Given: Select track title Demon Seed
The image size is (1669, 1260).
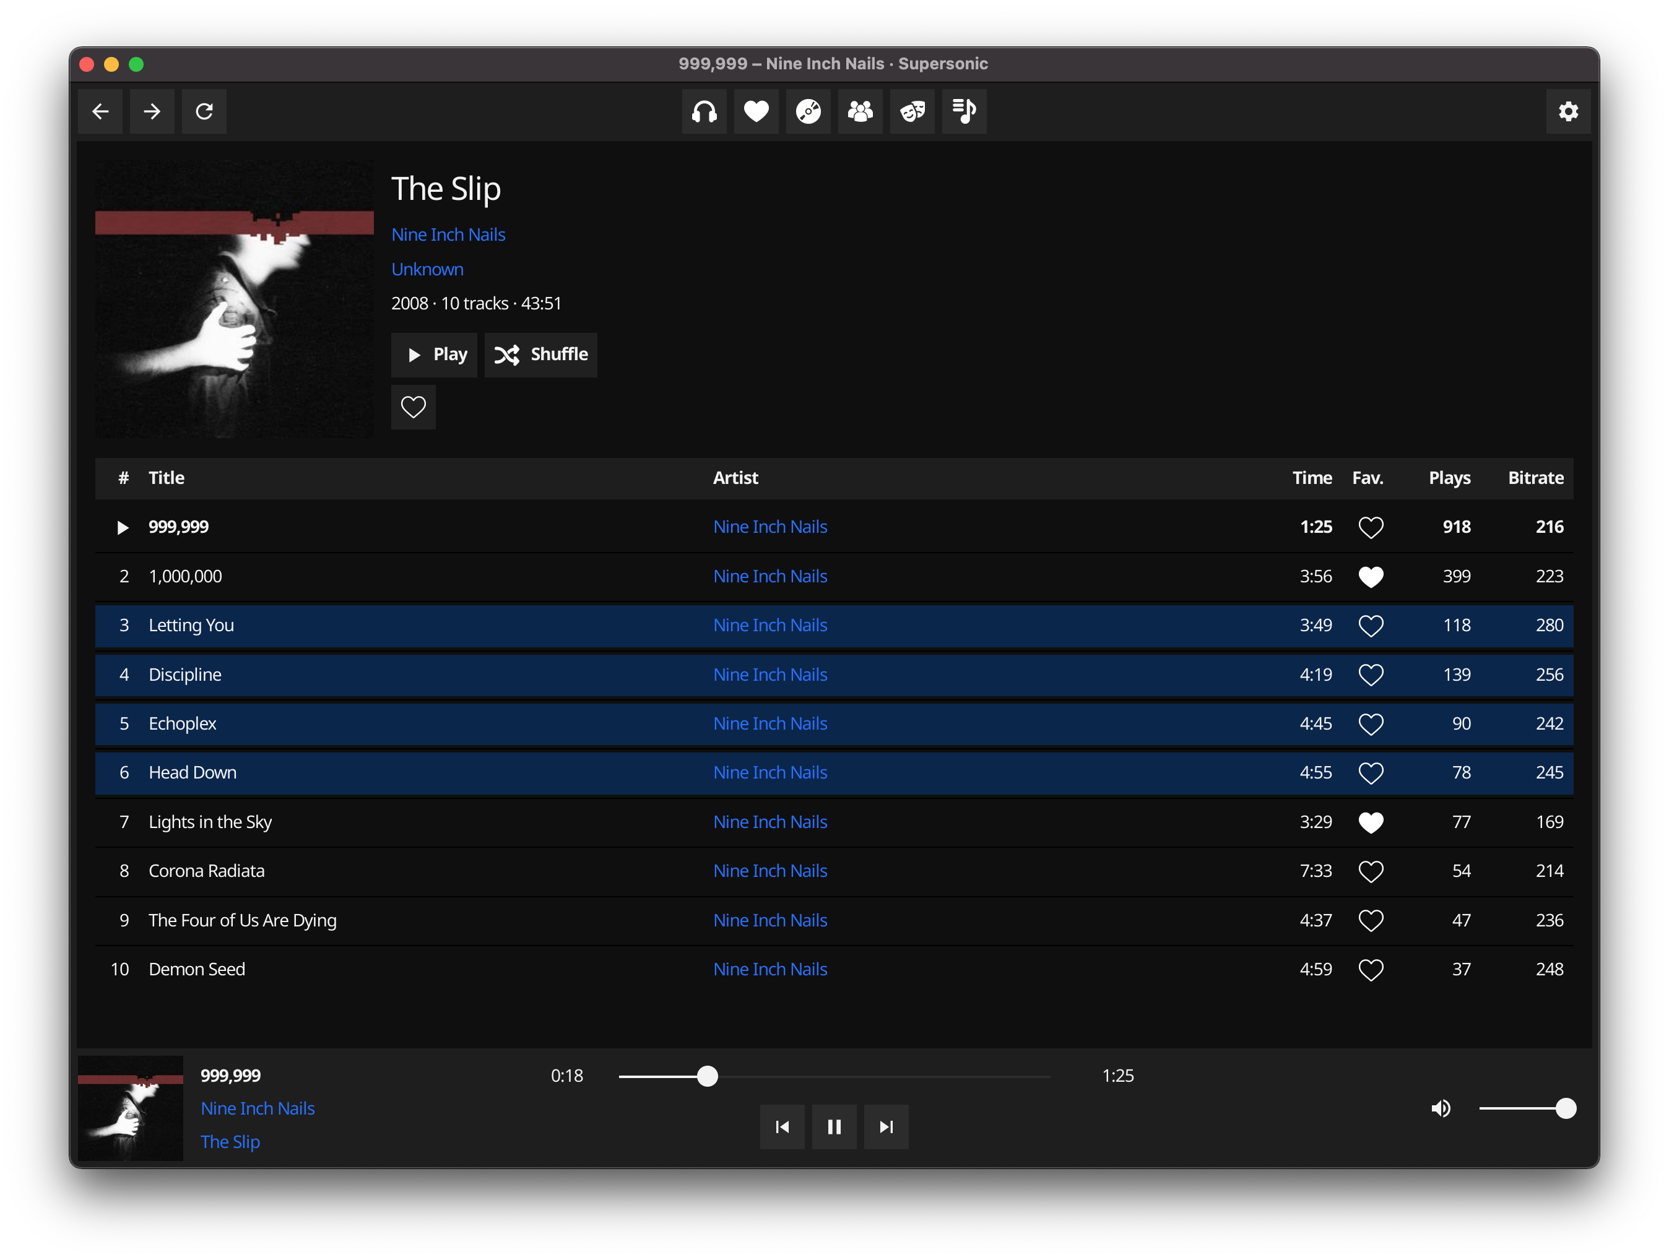Looking at the screenshot, I should coord(197,970).
